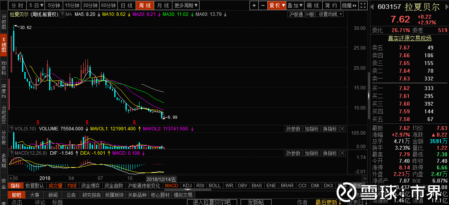
Task: Toggle 资金趋势 indicator
Action: [x=114, y=186]
